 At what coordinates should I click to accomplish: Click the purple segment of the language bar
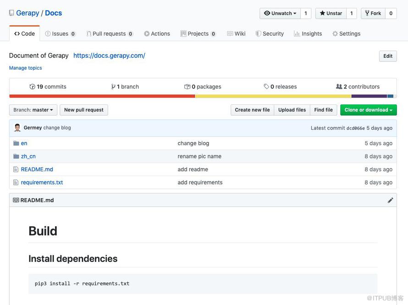coord(369,96)
